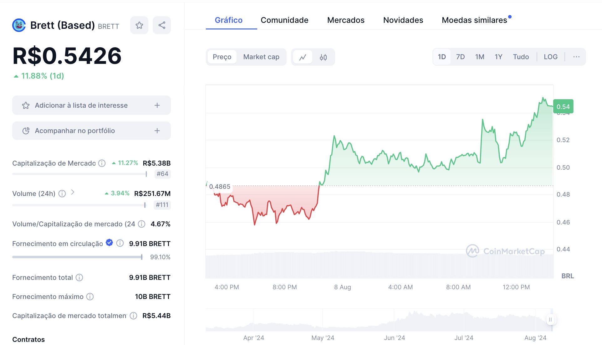
Task: Click the 11.27% market cap change text
Action: tap(128, 163)
